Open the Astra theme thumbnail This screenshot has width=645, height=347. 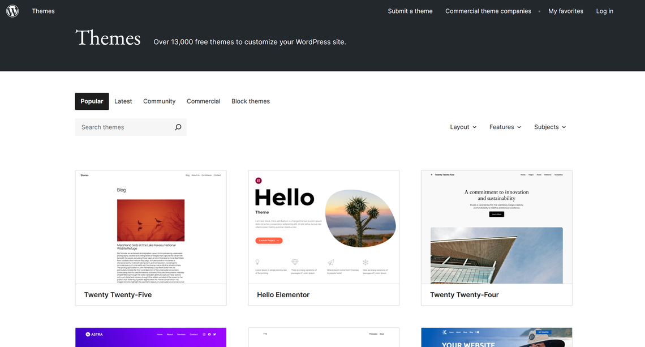coord(150,337)
